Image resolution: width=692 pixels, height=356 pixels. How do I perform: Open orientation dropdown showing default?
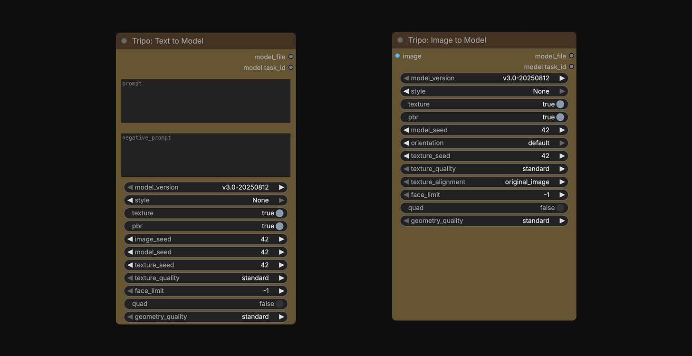(x=484, y=143)
